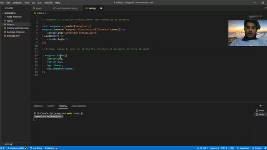Start Live Share from status bar
The image size is (267, 150).
coord(36,148)
